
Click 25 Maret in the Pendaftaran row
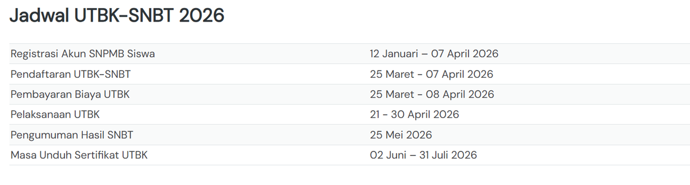(x=392, y=74)
